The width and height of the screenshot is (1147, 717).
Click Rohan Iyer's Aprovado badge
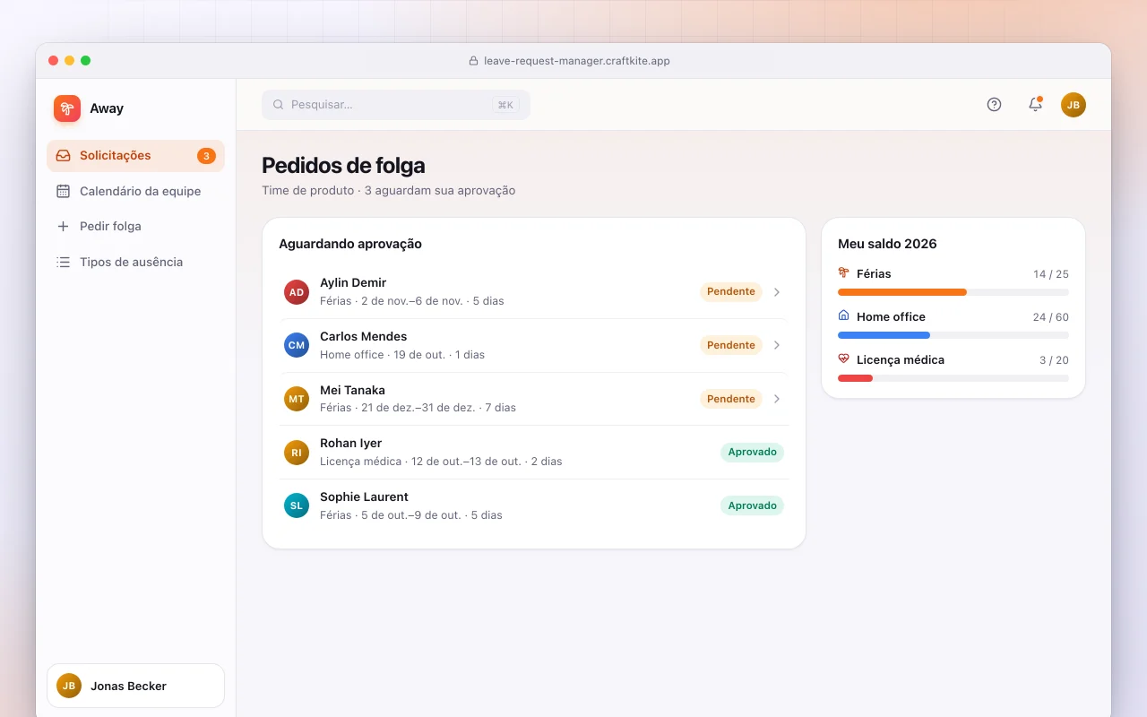752,453
